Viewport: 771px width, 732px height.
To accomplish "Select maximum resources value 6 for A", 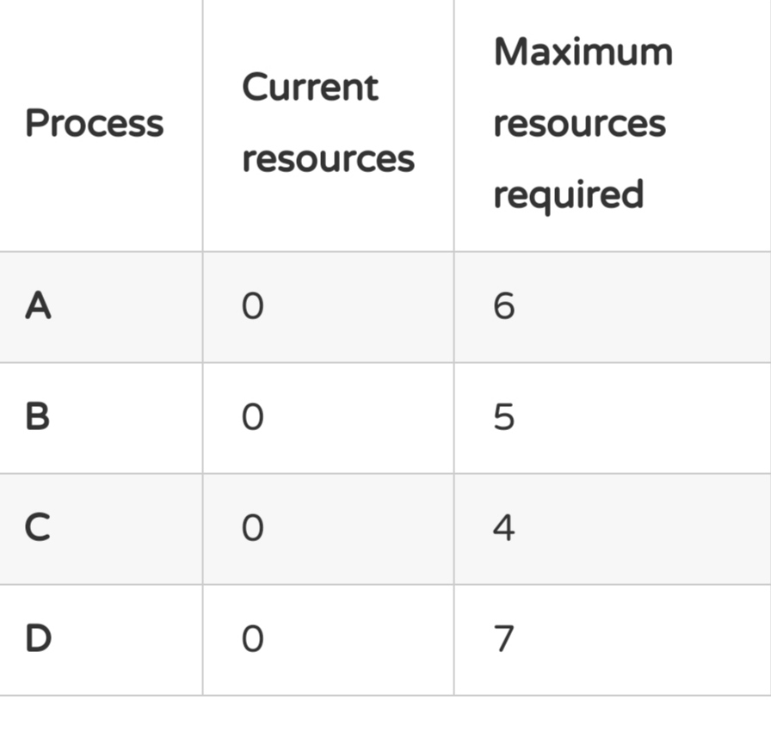I will click(x=504, y=306).
